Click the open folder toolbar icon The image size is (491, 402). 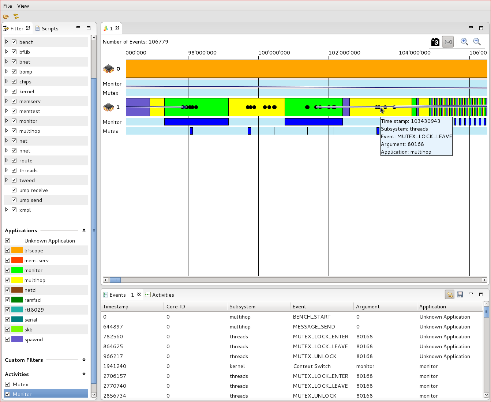pos(6,16)
